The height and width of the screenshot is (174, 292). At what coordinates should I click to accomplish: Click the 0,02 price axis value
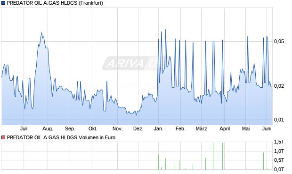(279, 86)
